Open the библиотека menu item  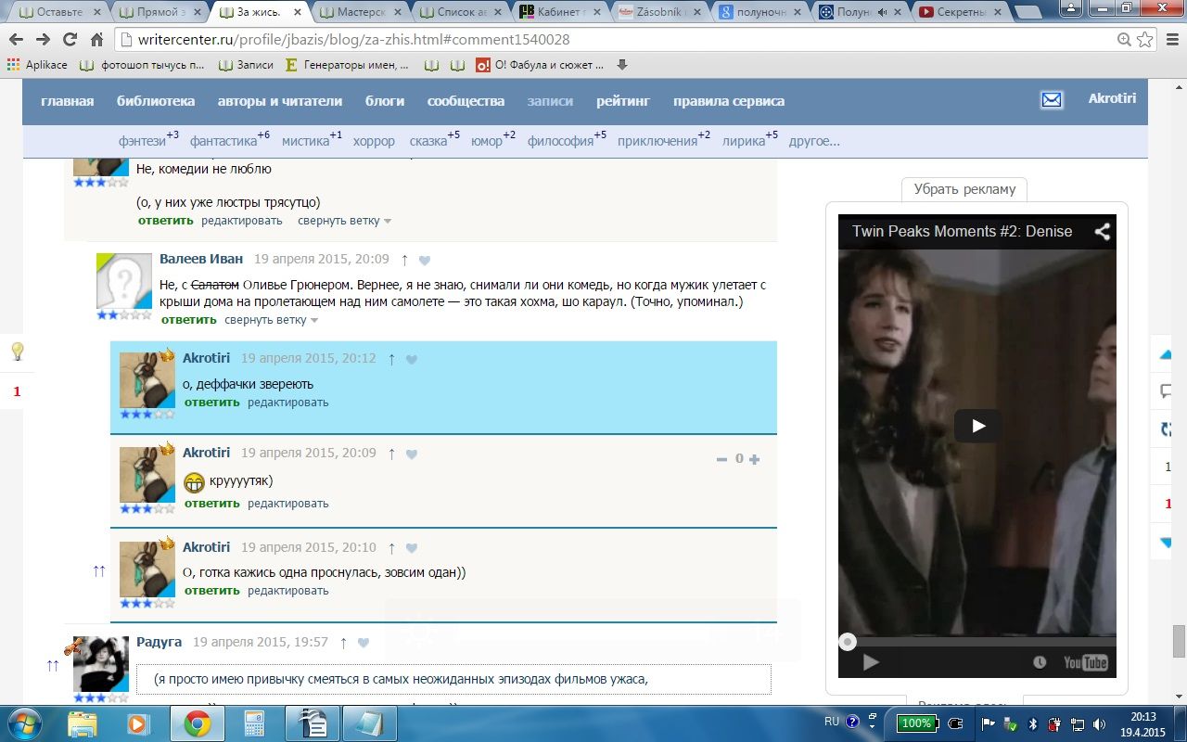(x=156, y=101)
